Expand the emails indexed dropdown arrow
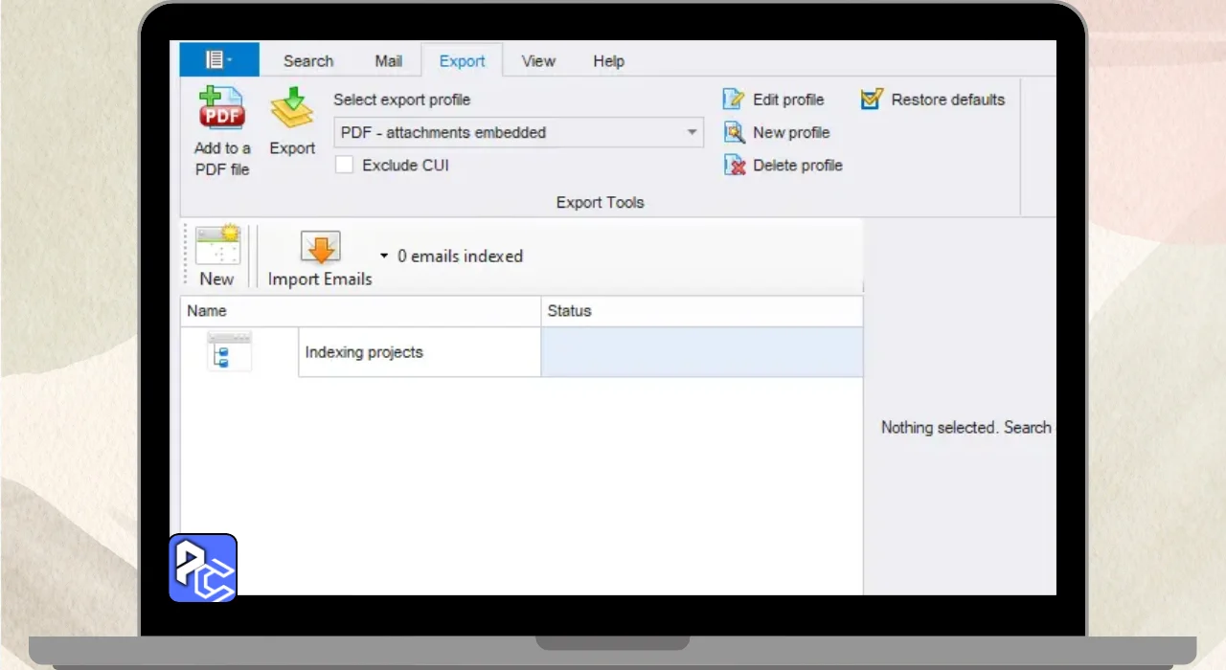Viewport: 1226px width, 670px height. tap(384, 257)
